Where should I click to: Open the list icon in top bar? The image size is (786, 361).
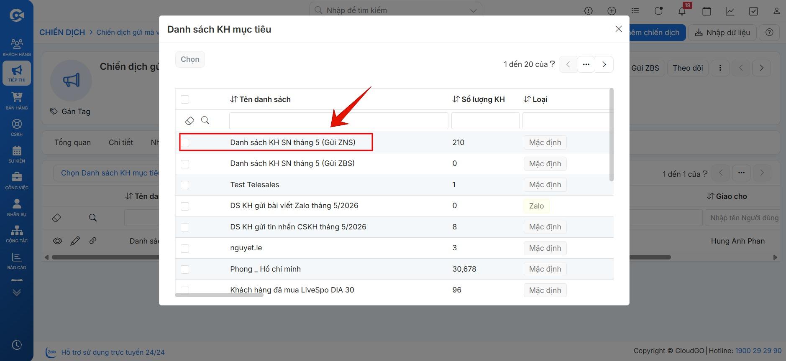(x=635, y=11)
